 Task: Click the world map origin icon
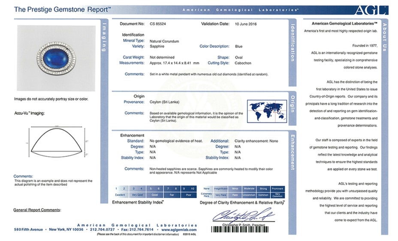[267, 110]
